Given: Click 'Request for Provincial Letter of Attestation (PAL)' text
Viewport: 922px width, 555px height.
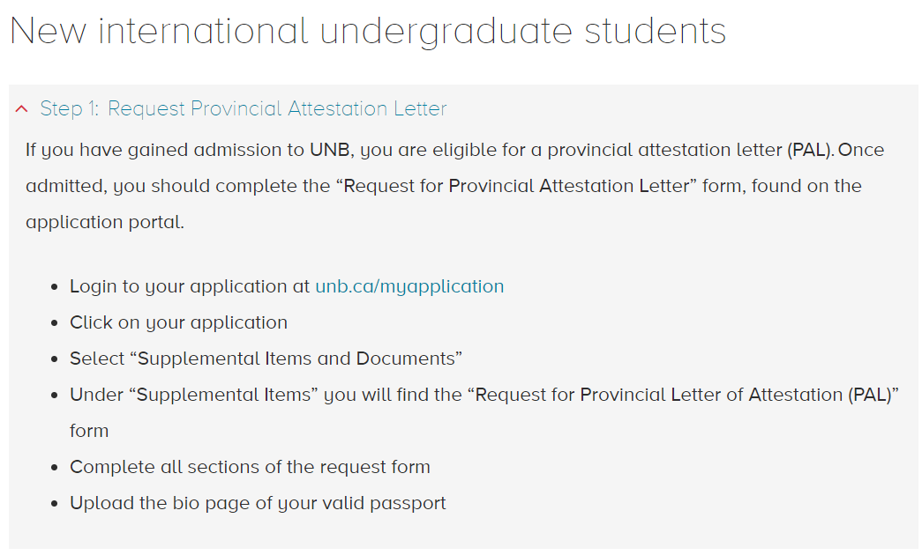Looking at the screenshot, I should (x=683, y=395).
